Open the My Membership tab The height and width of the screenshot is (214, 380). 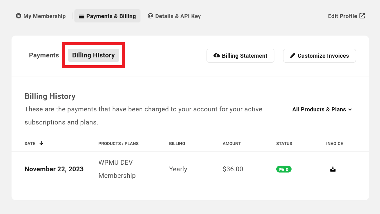41,16
